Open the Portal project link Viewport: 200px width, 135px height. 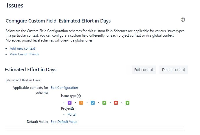click(72, 115)
